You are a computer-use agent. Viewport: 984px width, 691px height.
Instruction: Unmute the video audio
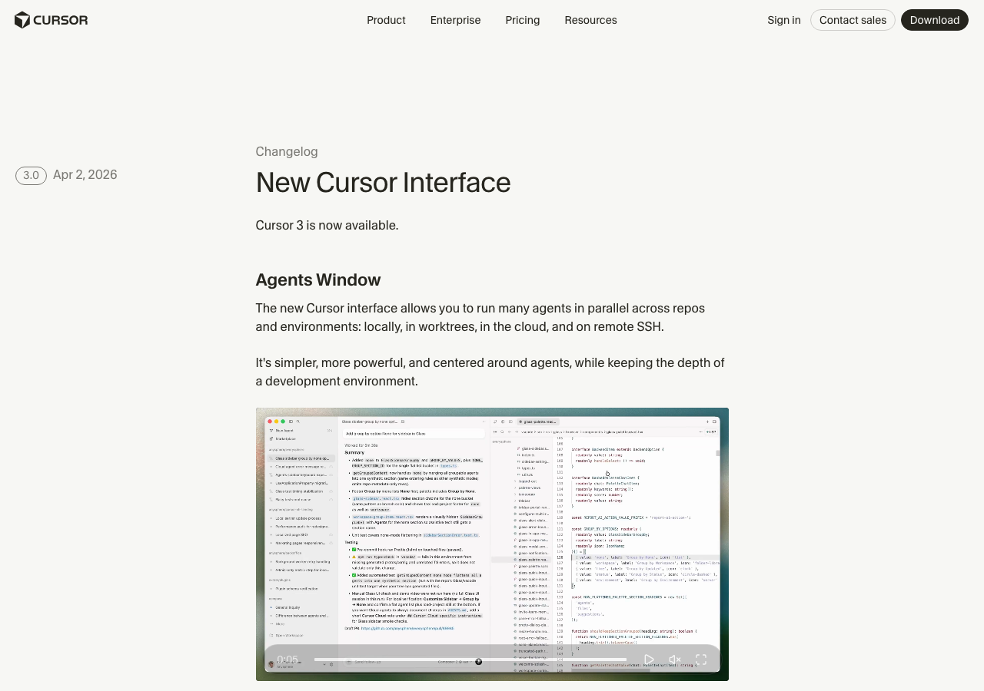pos(675,660)
